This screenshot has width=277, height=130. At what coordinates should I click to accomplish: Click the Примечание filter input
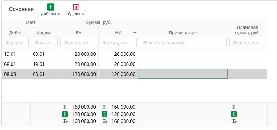tap(183, 42)
